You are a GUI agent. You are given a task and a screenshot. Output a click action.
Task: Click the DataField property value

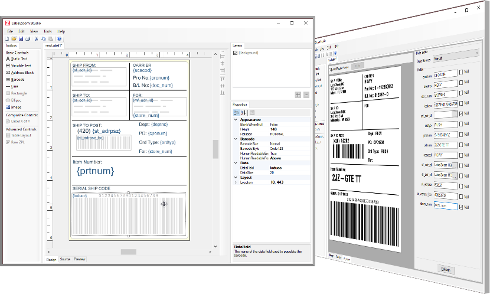click(x=289, y=168)
